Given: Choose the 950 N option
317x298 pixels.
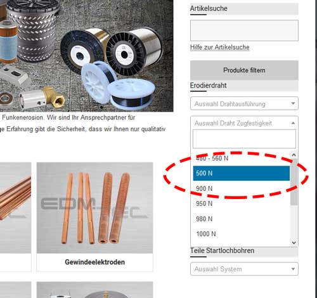Looking at the screenshot, I should coord(241,204).
